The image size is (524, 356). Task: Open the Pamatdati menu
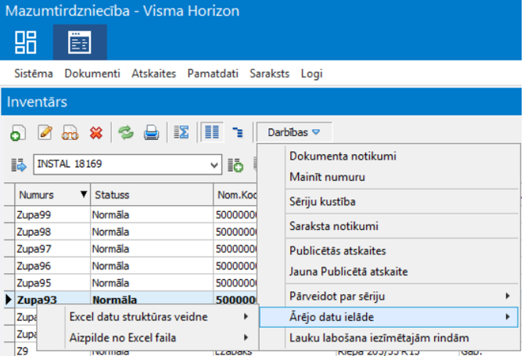click(213, 74)
